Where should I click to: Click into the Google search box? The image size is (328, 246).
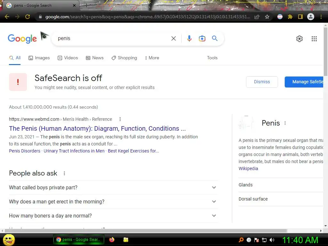[113, 38]
